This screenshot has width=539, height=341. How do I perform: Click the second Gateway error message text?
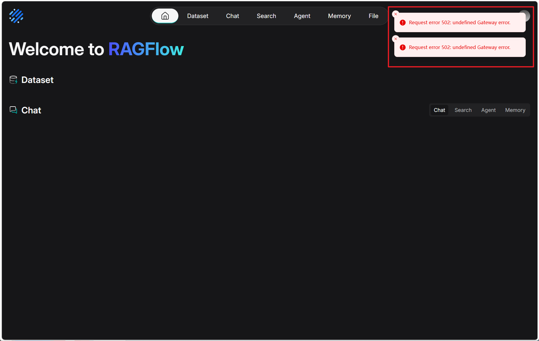[460, 48]
